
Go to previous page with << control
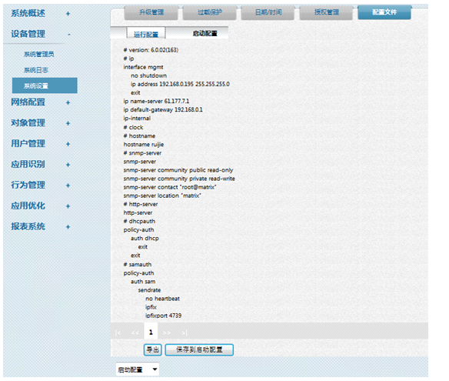(135, 333)
